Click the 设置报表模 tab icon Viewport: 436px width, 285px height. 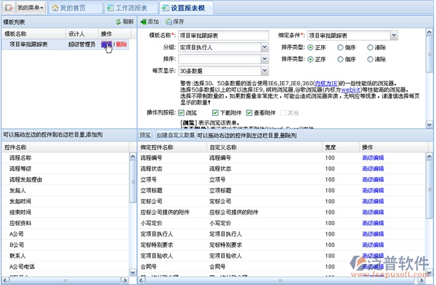[163, 8]
